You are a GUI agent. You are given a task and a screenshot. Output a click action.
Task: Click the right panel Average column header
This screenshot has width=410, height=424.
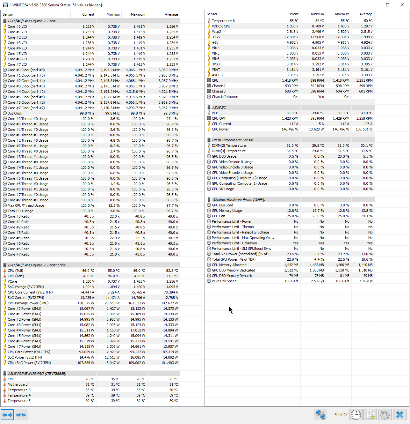363,14
